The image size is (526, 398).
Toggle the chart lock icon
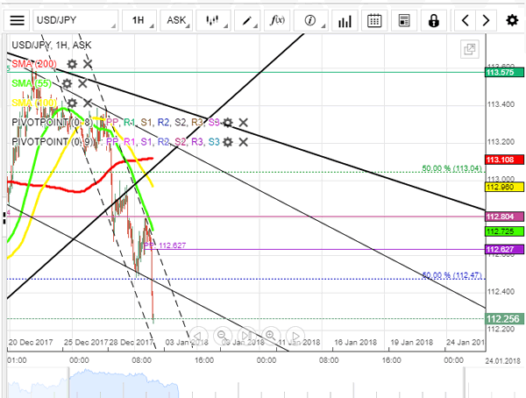(x=434, y=20)
